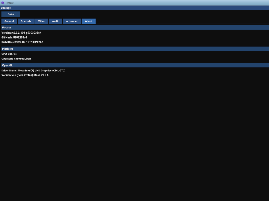Click the OpenGL 4.6 Core Profile version line

click(x=25, y=75)
